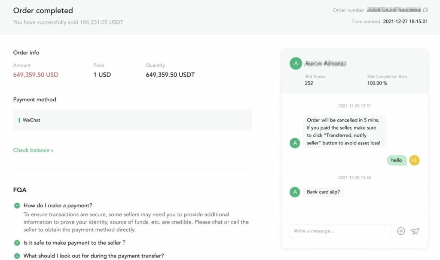
Task: Collapse the How do I make a payment question
Action: click(x=17, y=206)
